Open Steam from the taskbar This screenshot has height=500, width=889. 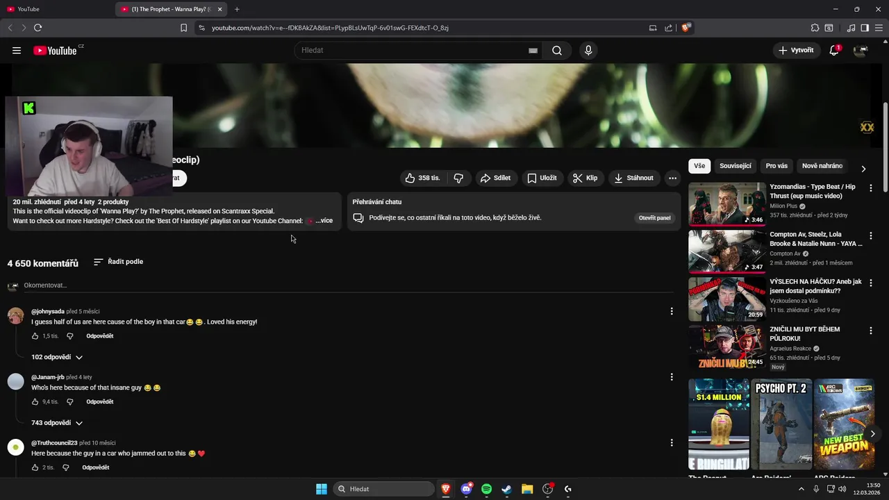click(x=506, y=489)
